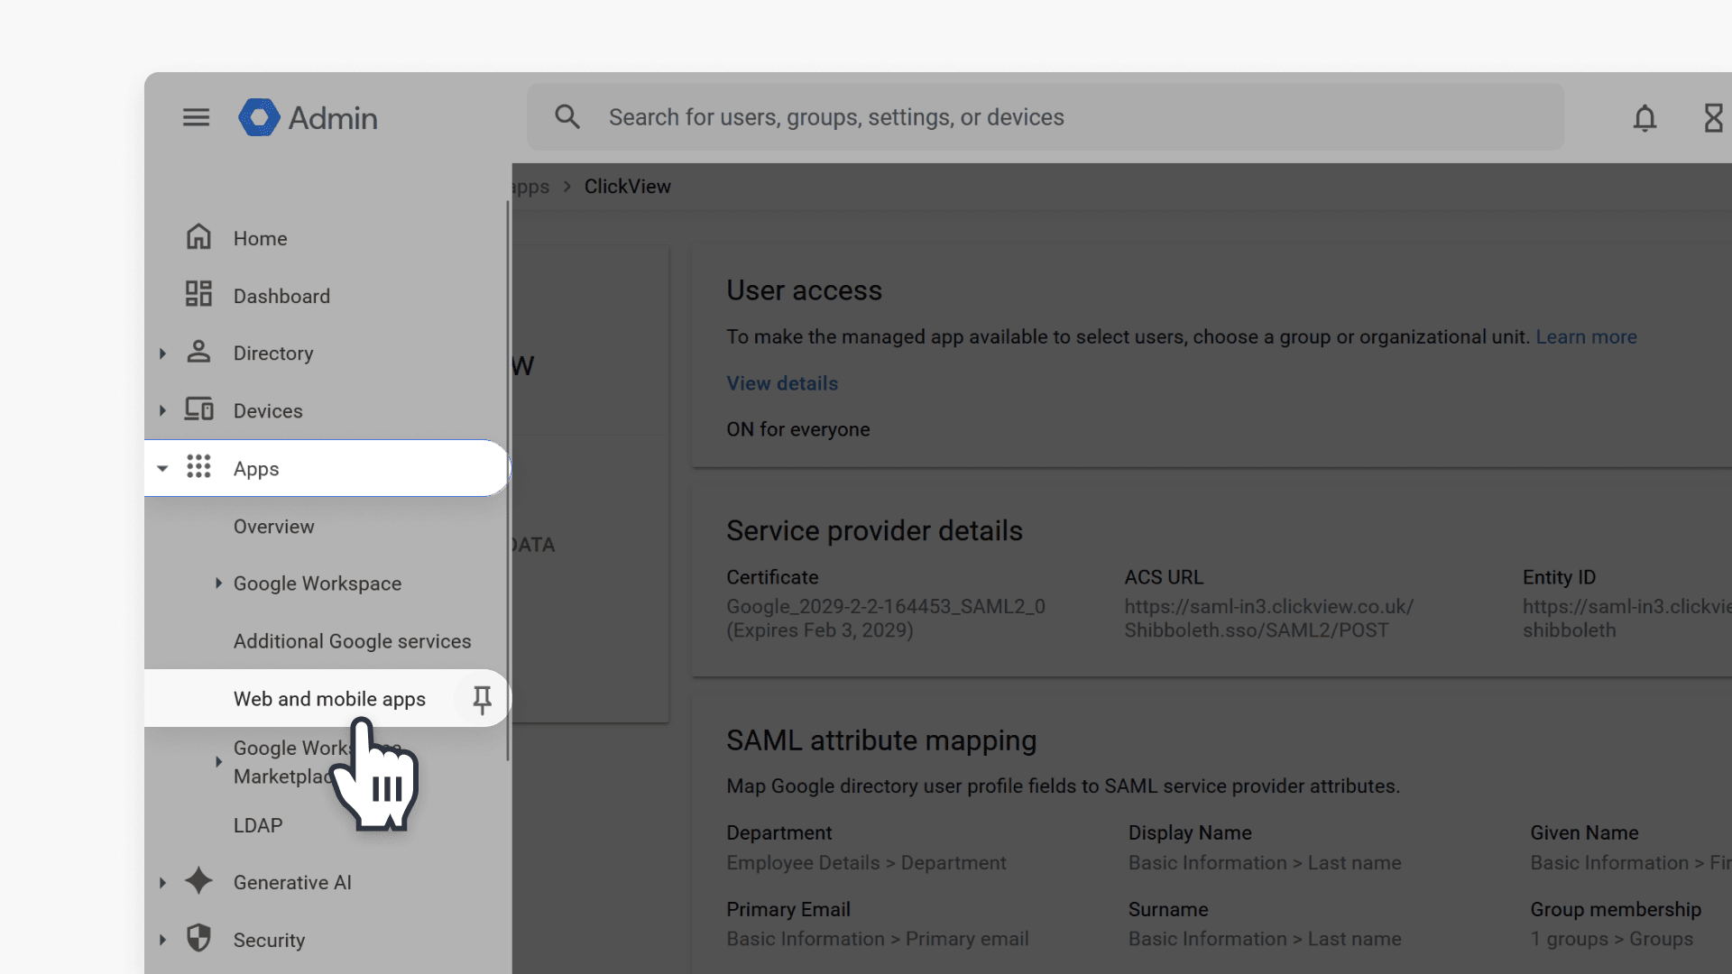This screenshot has width=1732, height=974.
Task: Open the Learn more link
Action: click(x=1586, y=336)
